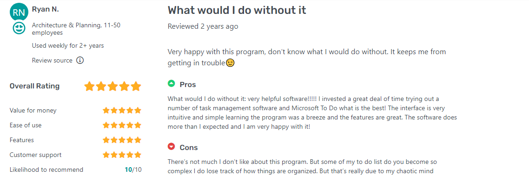
Task: Click the red Cons arrow icon
Action: pos(172,147)
